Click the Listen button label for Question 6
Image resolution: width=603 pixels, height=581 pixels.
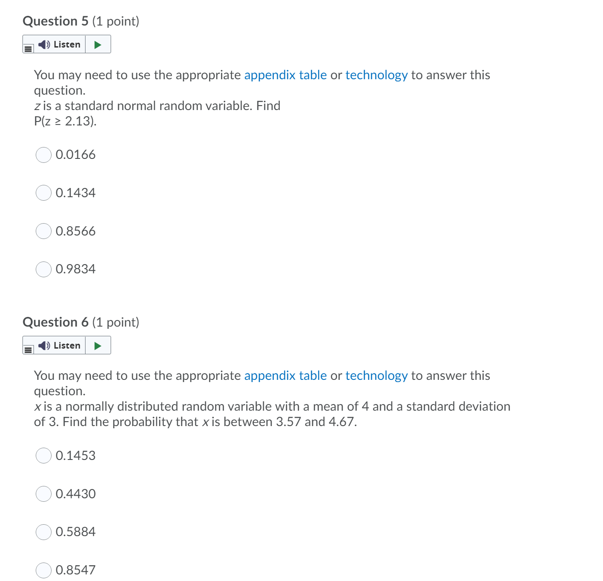tap(67, 345)
